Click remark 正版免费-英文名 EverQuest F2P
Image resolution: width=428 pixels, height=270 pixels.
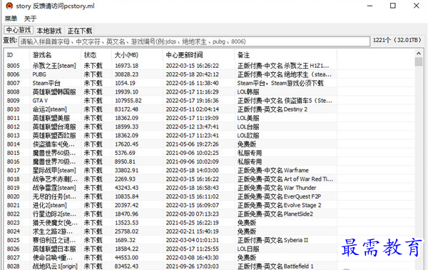[x=279, y=196]
